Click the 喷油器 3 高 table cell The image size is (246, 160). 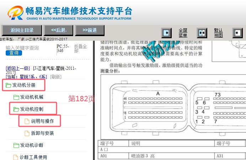pos(171,156)
